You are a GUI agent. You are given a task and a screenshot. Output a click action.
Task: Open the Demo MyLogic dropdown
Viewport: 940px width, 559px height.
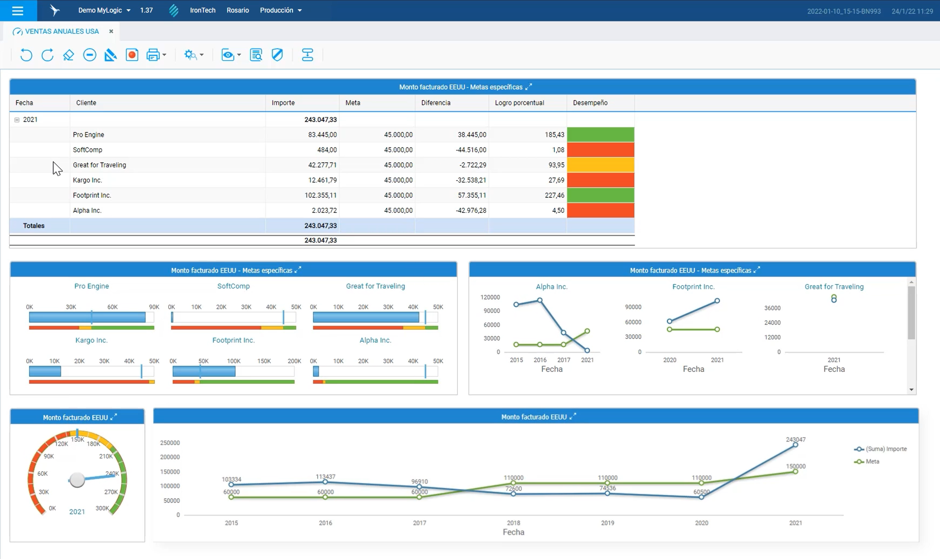click(104, 11)
